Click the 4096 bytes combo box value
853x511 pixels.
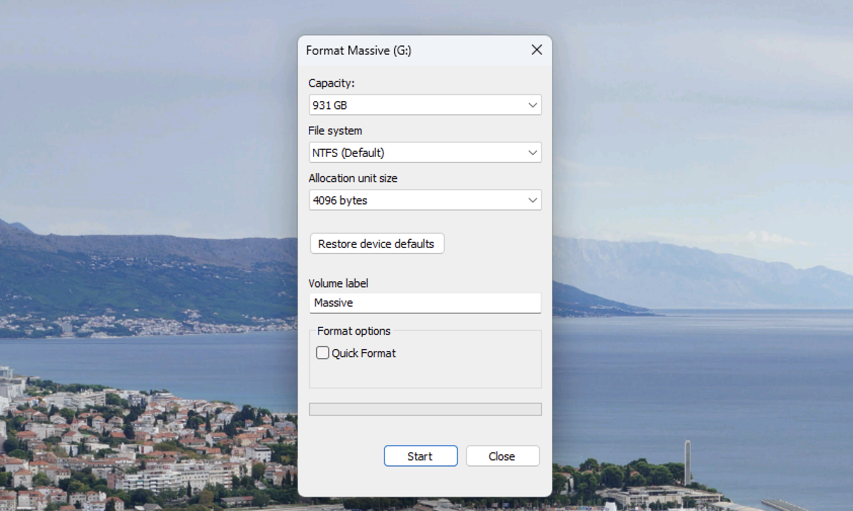point(340,200)
